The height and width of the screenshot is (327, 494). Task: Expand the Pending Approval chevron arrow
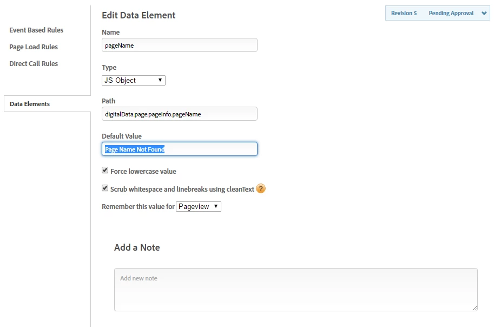pyautogui.click(x=484, y=13)
